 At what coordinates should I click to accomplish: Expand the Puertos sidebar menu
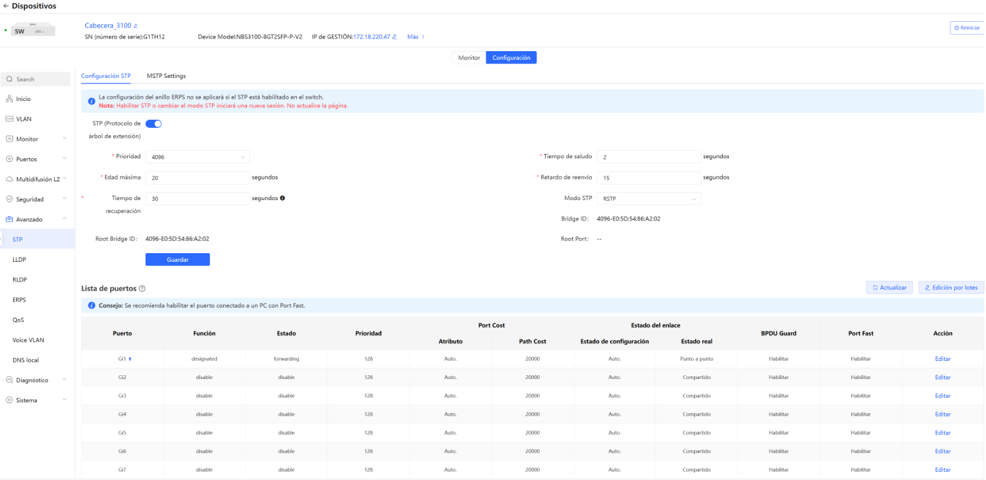64,158
